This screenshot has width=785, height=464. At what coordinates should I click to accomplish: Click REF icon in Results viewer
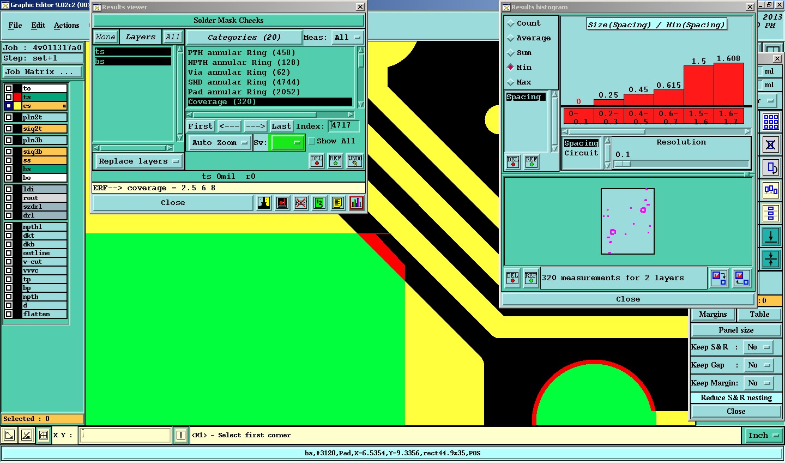pyautogui.click(x=335, y=161)
